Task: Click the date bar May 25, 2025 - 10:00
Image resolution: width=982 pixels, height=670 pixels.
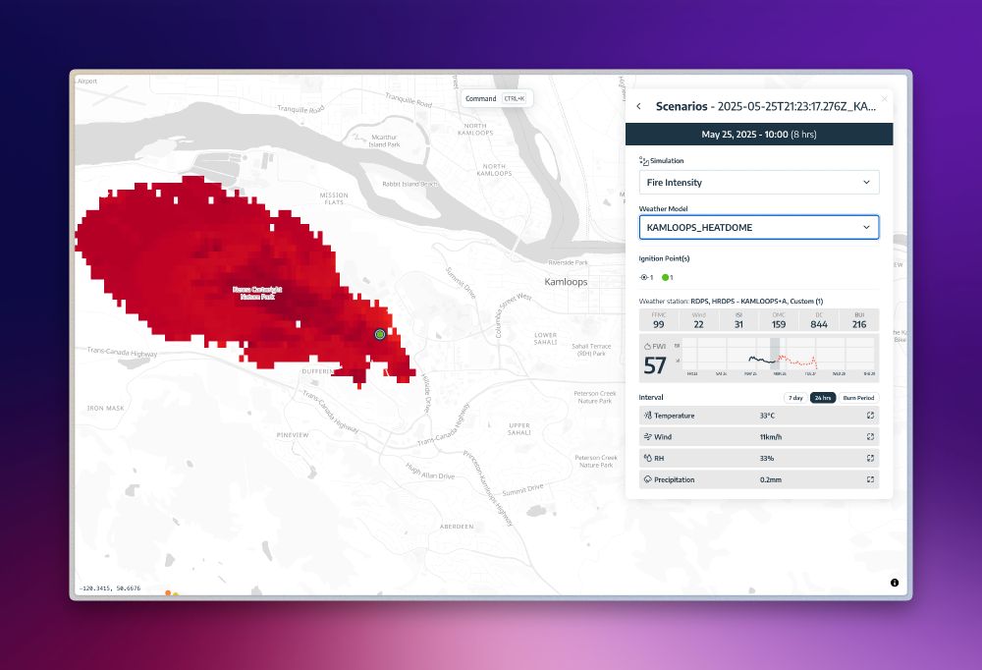Action: pos(759,135)
